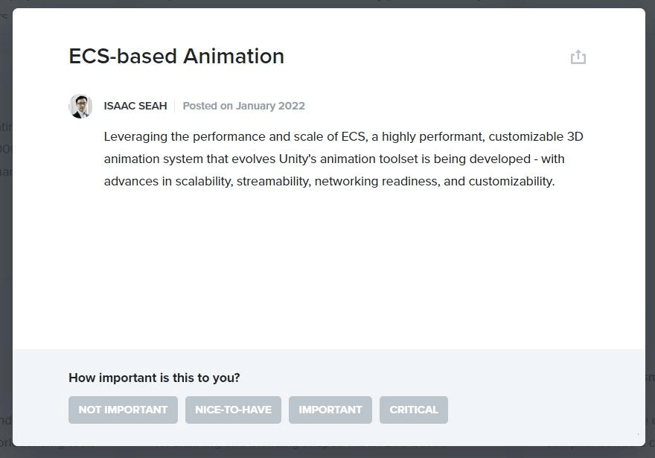Mark this feature as Important
Image resolution: width=655 pixels, height=458 pixels.
pyautogui.click(x=330, y=410)
